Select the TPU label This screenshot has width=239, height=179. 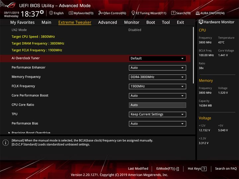click(x=15, y=114)
